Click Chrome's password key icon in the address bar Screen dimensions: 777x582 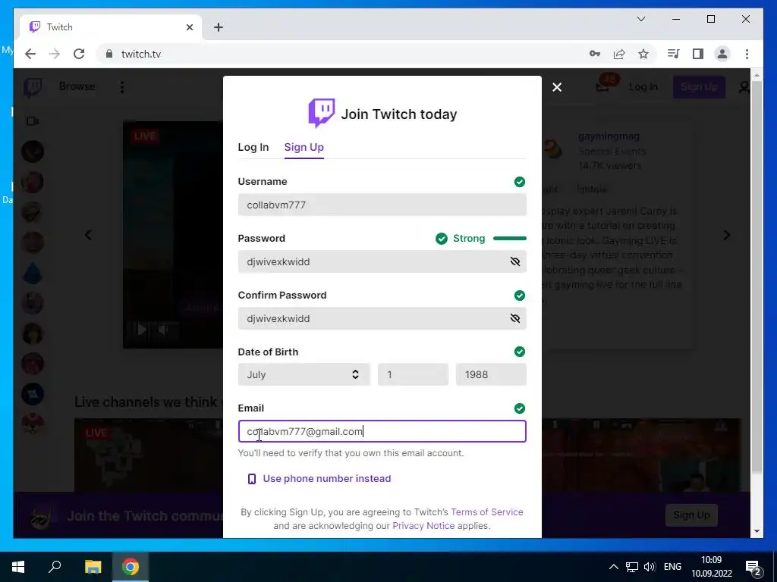(595, 54)
